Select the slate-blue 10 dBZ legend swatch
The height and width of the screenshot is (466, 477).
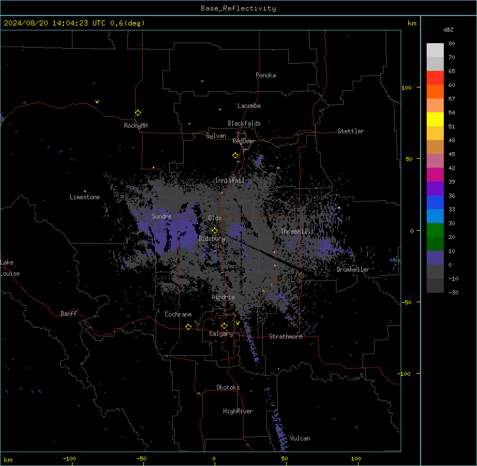click(x=435, y=258)
